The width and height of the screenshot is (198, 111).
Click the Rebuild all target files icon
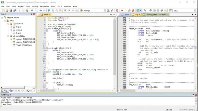pos(158,10)
